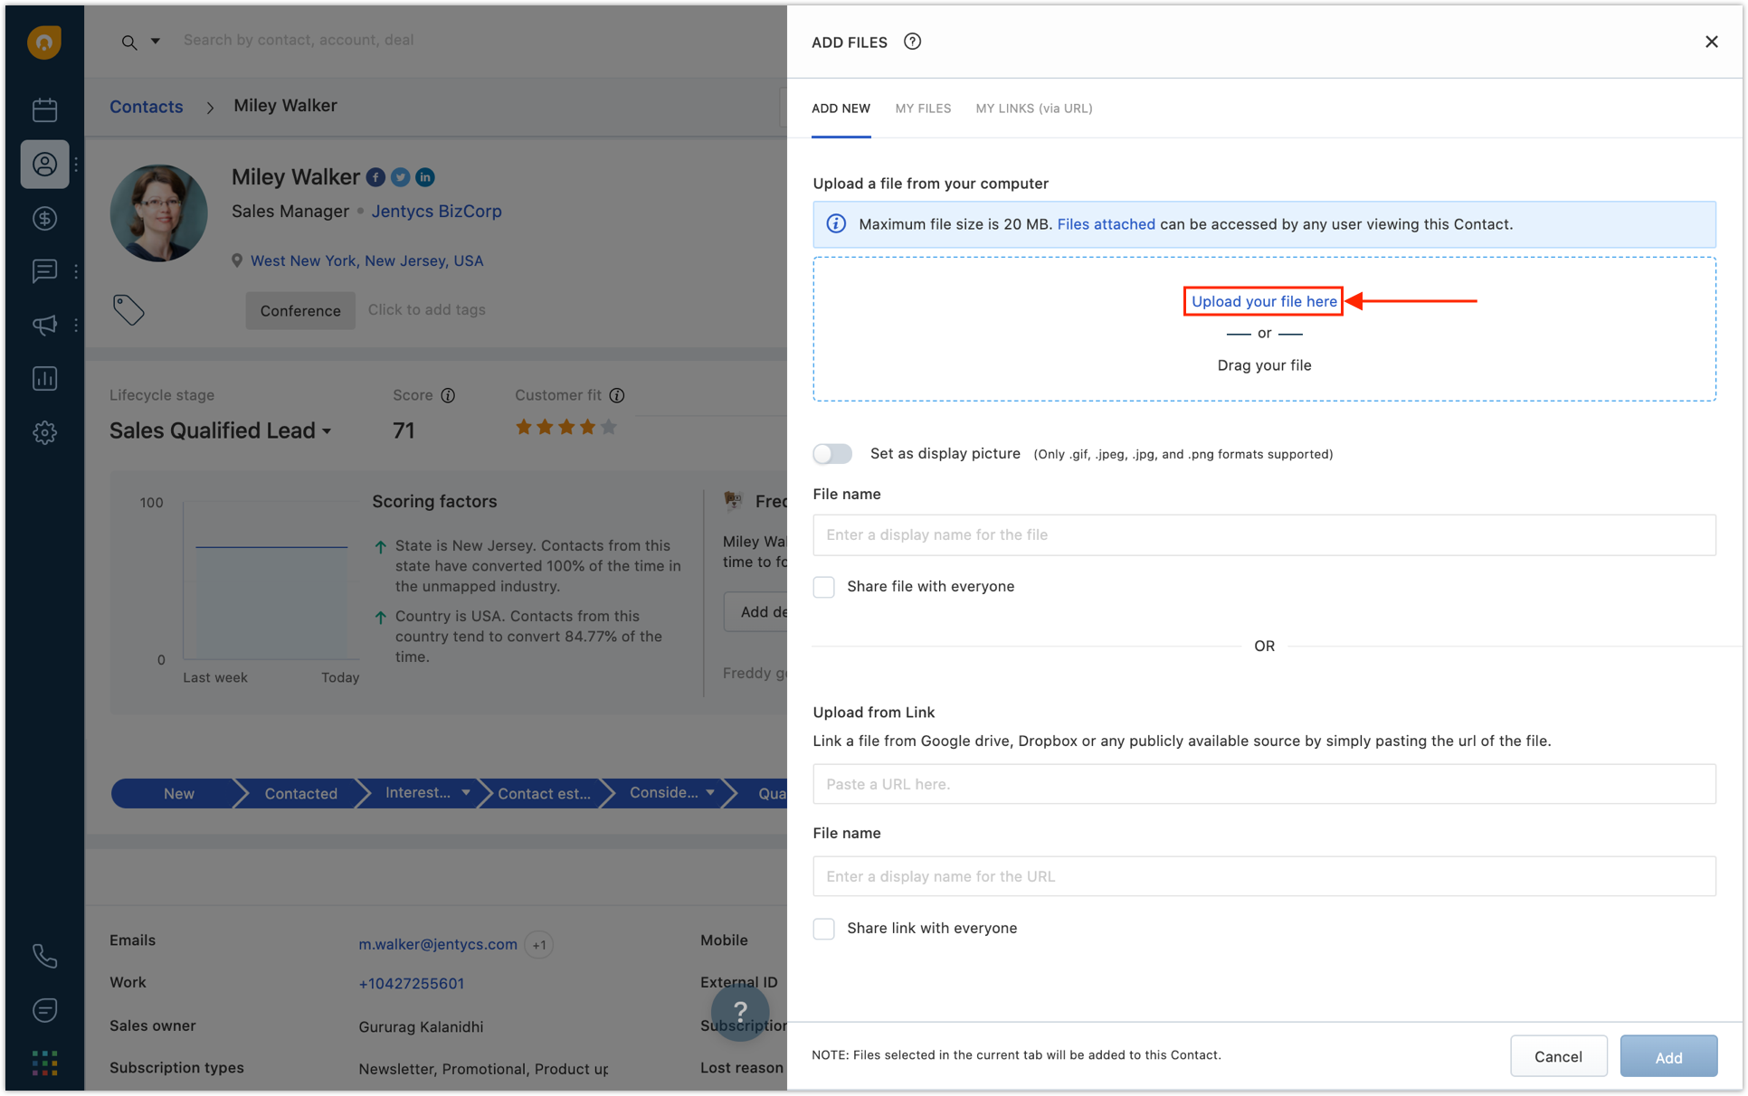
Task: Toggle the Set as display picture switch
Action: (832, 452)
